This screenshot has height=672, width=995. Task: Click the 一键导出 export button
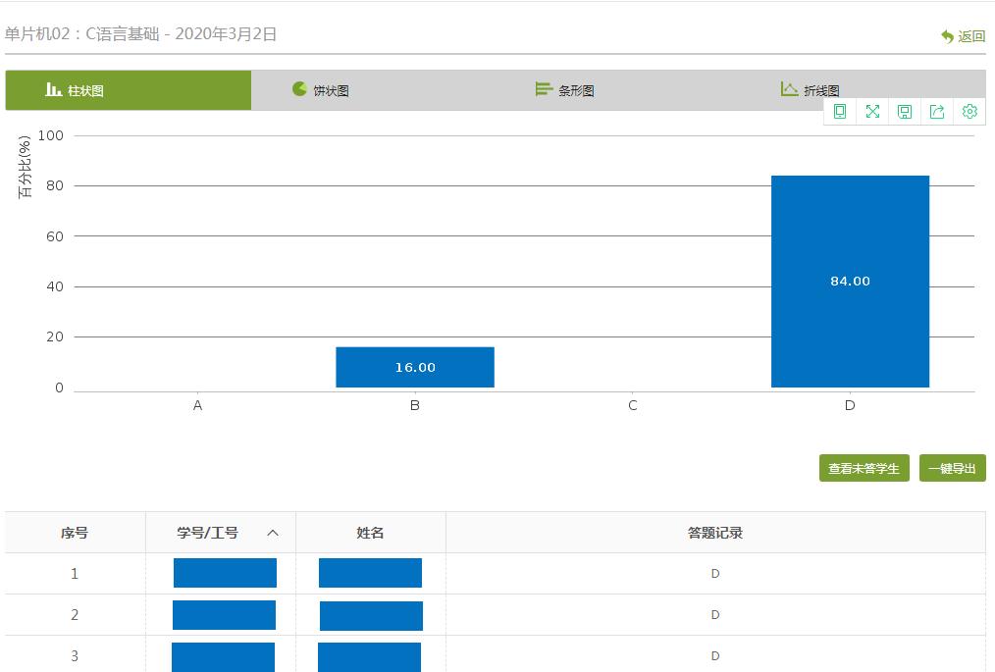(952, 468)
